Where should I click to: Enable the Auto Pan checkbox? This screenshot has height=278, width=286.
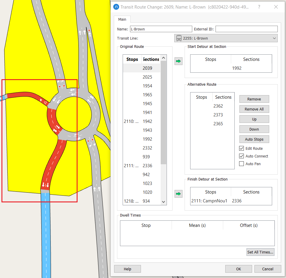241,164
